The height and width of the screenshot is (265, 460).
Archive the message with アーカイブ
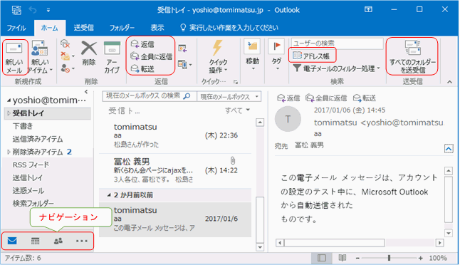112,58
